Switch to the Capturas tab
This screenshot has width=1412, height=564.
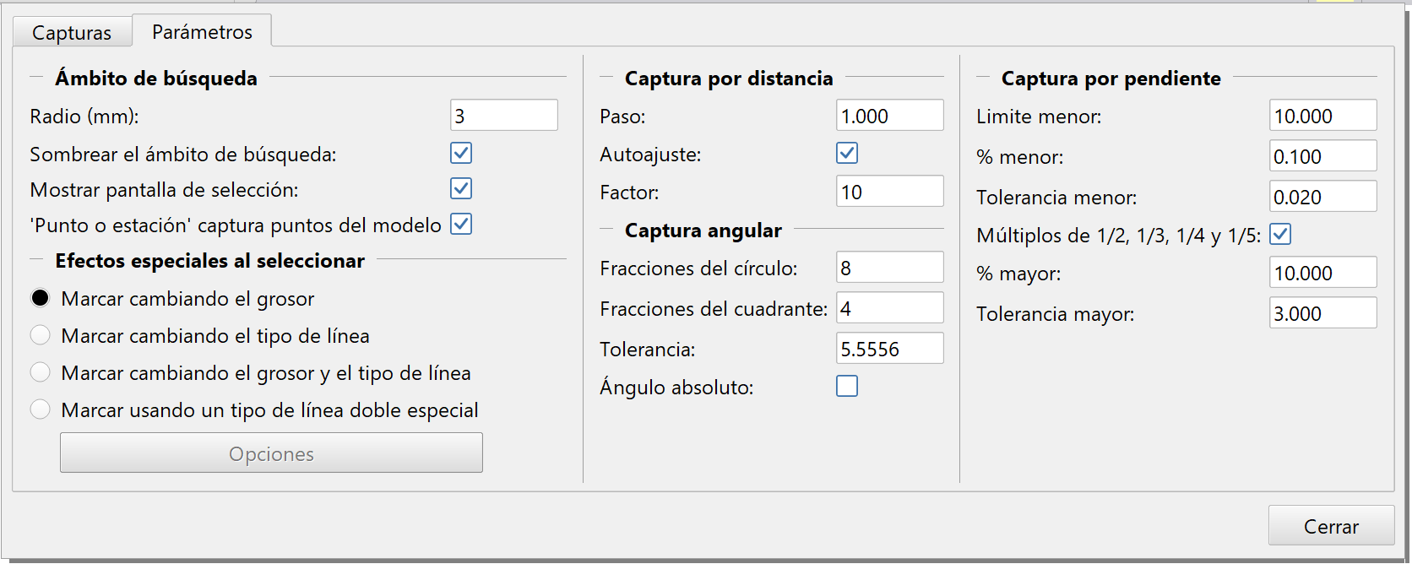pyautogui.click(x=72, y=32)
